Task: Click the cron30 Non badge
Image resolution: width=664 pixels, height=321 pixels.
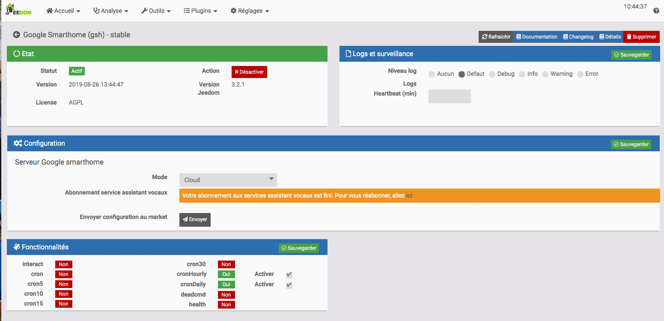Action: 226,264
